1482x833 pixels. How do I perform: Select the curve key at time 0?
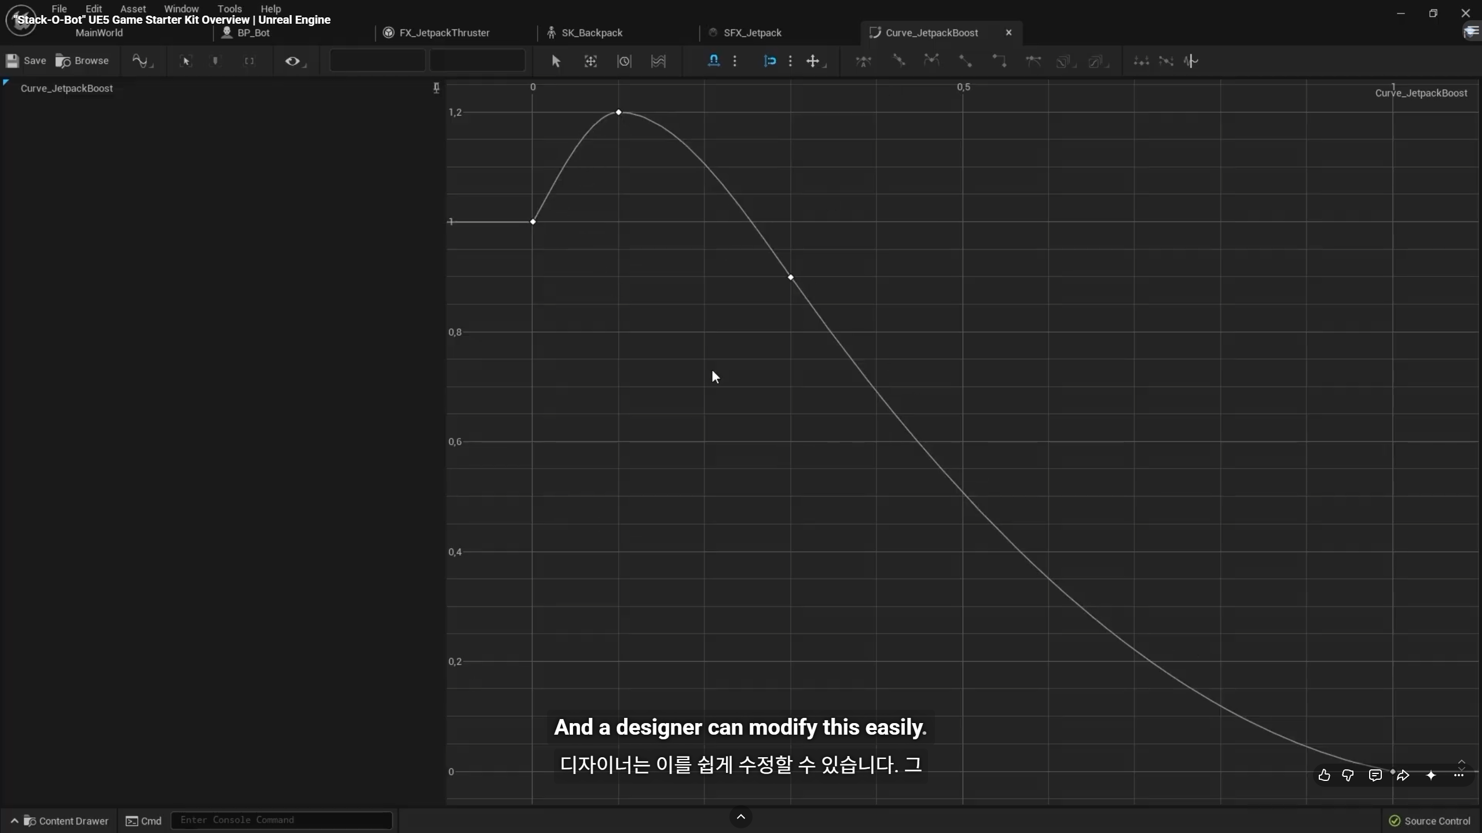tap(533, 222)
